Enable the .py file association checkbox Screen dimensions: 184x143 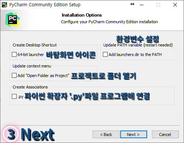pos(14,97)
